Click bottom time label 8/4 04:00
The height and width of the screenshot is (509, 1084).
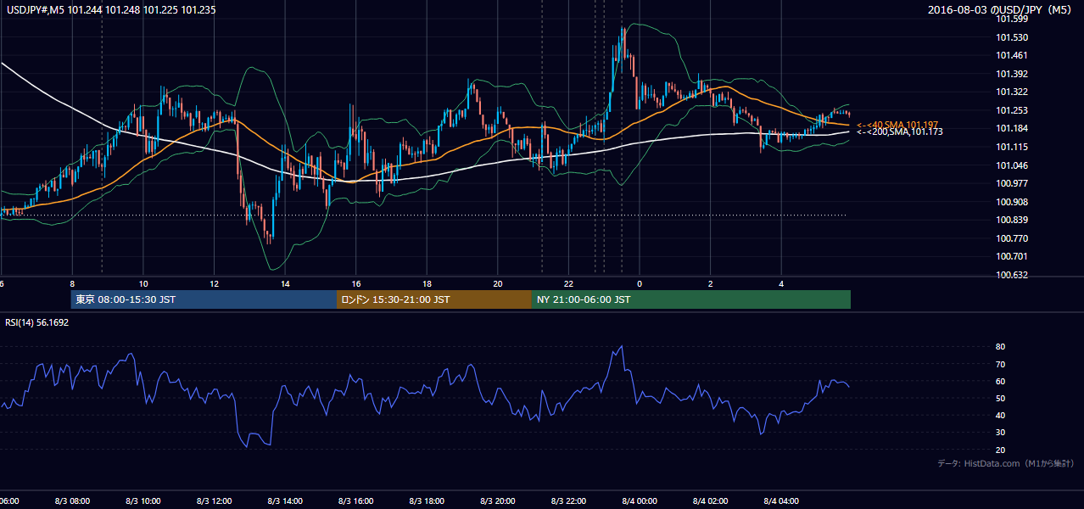pos(781,501)
